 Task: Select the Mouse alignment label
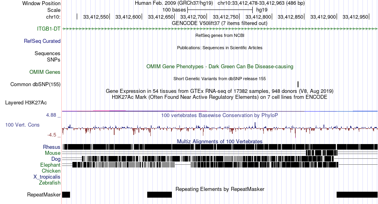tap(53, 153)
